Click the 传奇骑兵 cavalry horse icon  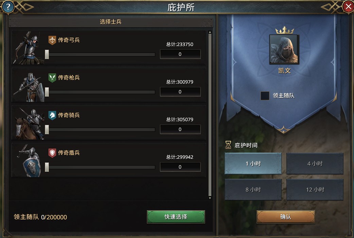(x=52, y=115)
